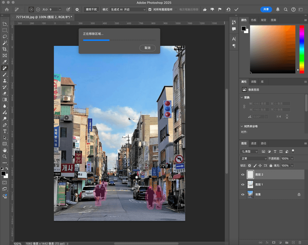Switch to the 色板 tab
This screenshot has width=308, height=245.
pyautogui.click(x=254, y=20)
